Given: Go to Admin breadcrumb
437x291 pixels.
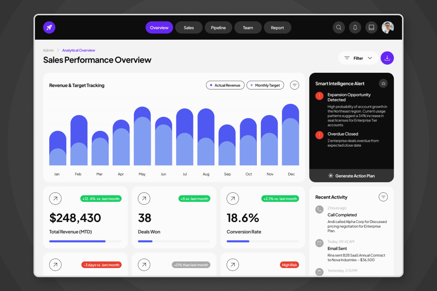Looking at the screenshot, I should 48,50.
